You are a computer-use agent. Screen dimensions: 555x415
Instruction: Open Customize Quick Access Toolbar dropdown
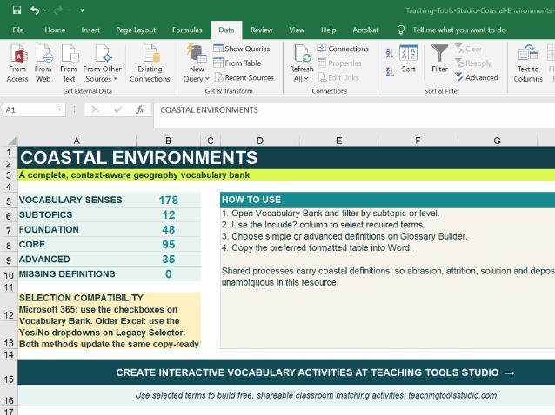(82, 10)
